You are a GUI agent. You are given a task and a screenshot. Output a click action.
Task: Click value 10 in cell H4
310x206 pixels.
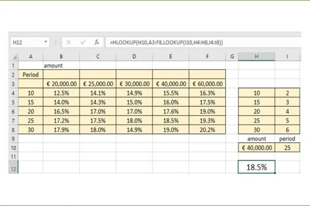pos(257,93)
